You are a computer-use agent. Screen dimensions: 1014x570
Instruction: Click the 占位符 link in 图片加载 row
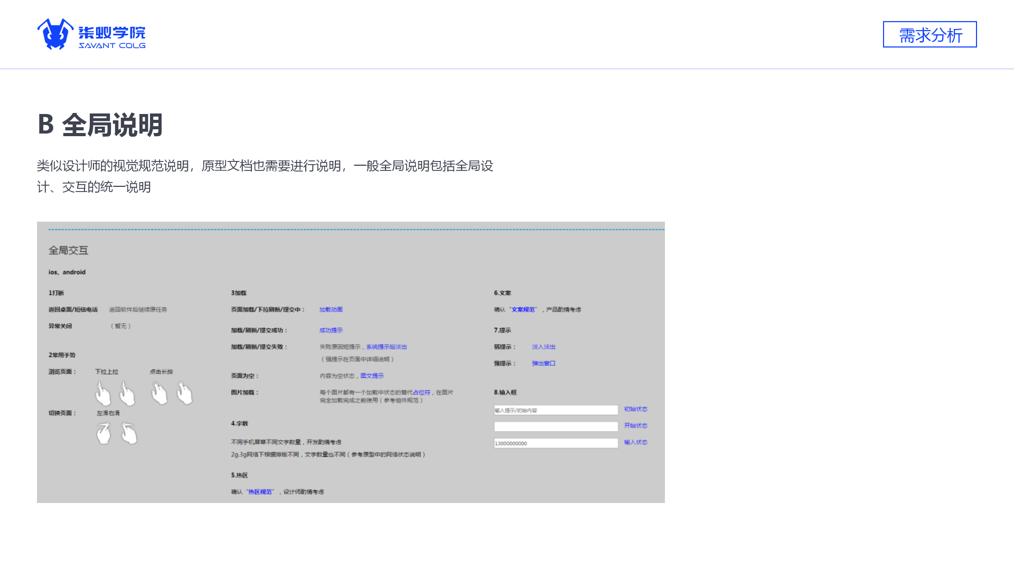click(421, 393)
